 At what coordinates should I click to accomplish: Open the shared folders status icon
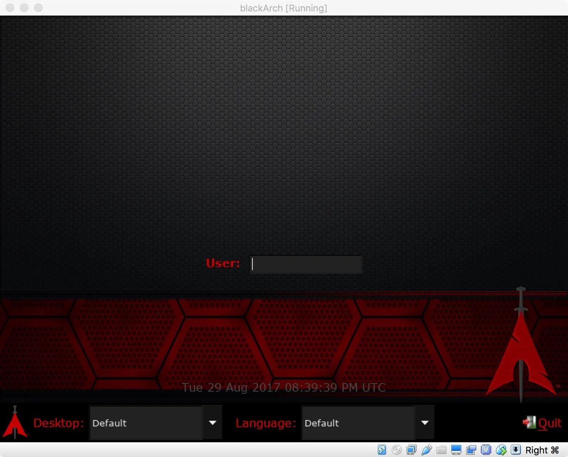pos(441,450)
